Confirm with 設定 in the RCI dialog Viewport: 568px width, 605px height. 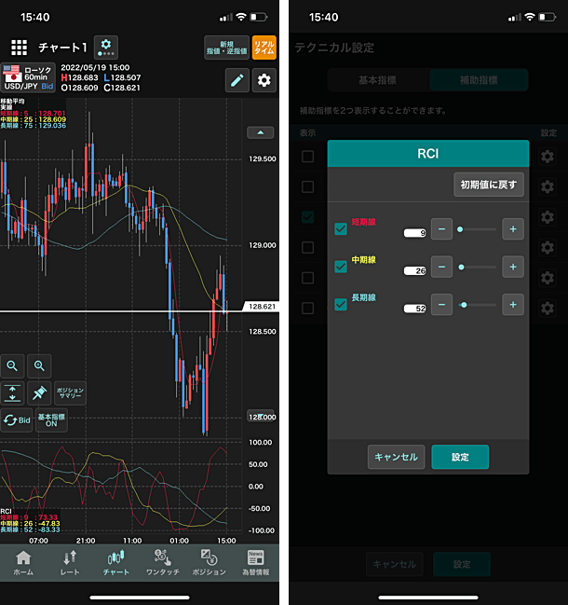point(460,457)
